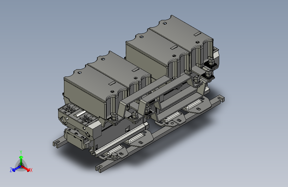
Task: Click the blue Z axis arrow of triad
Action: [17, 169]
